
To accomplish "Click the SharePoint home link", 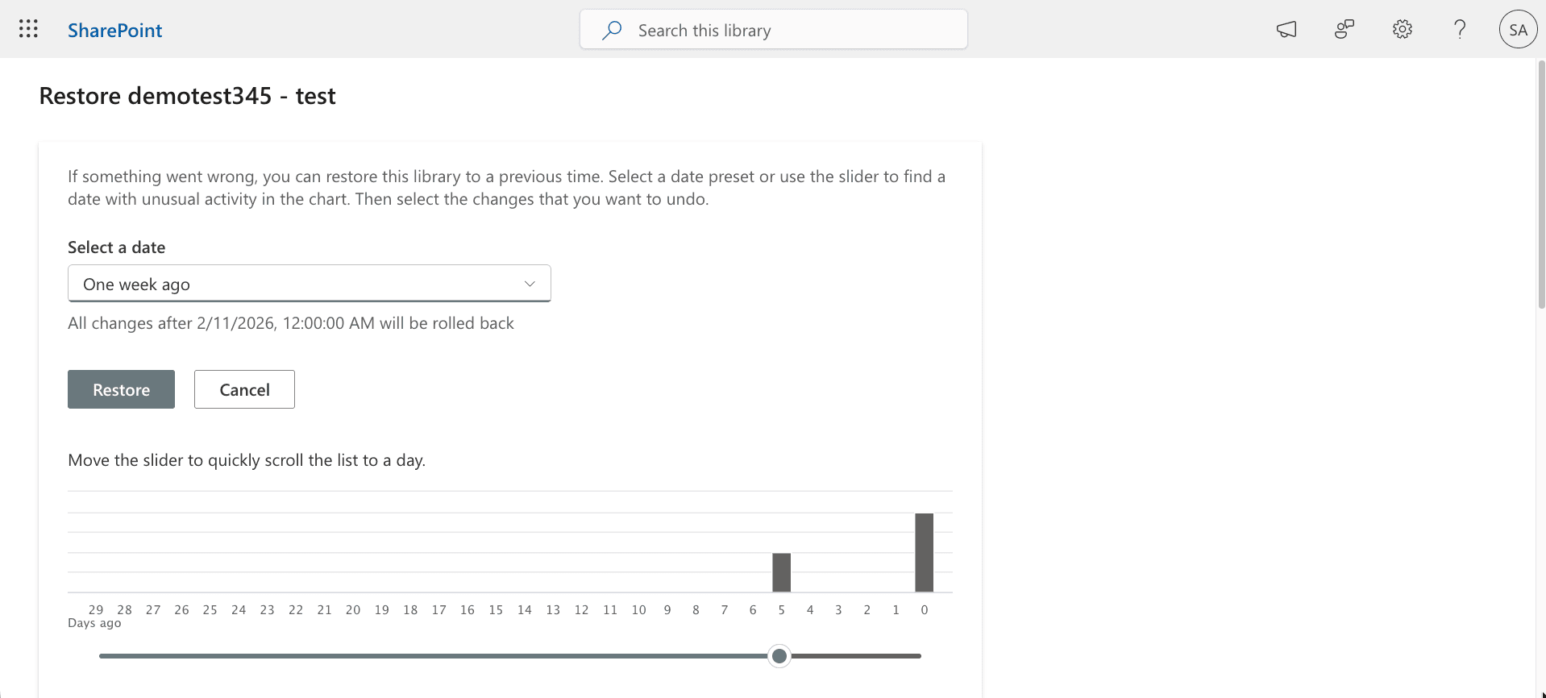I will pos(114,30).
